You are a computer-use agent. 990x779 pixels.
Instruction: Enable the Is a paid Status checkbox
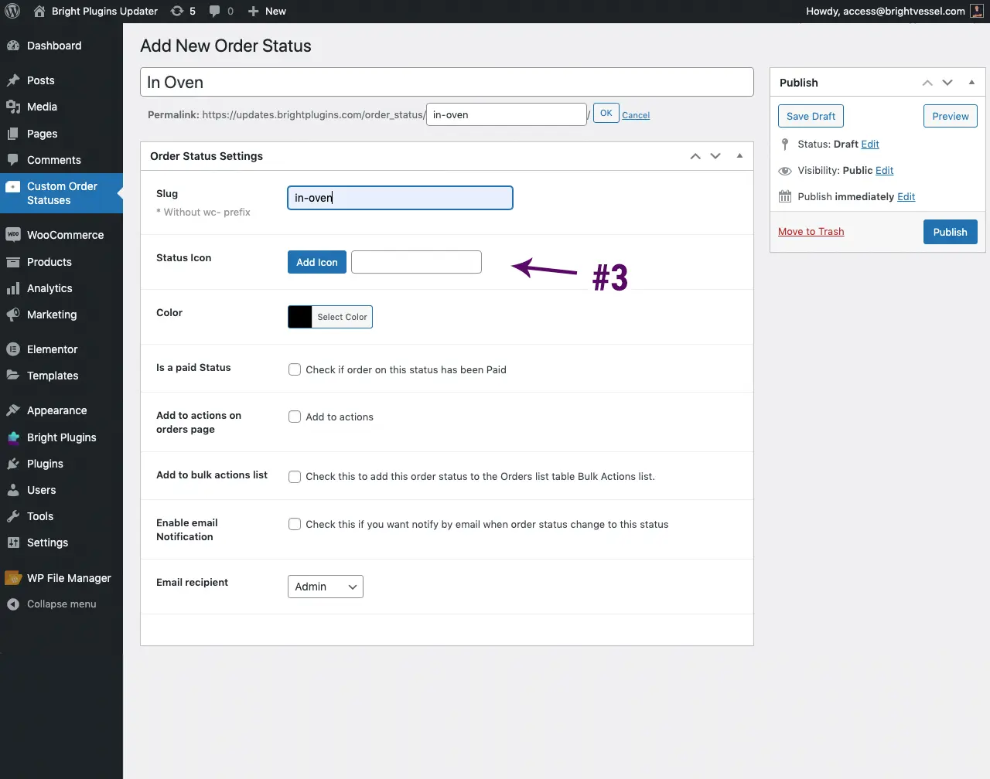point(295,369)
